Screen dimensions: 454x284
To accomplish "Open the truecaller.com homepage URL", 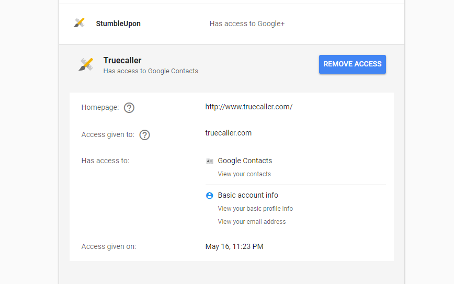I will (249, 107).
